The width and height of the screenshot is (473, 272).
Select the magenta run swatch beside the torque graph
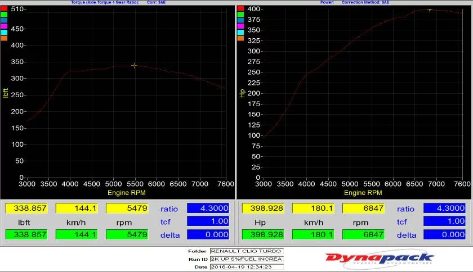pos(4,26)
